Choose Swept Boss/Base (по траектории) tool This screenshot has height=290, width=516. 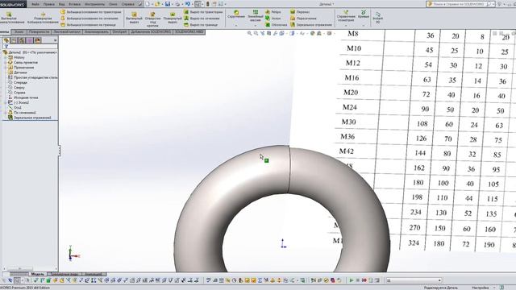pos(91,12)
